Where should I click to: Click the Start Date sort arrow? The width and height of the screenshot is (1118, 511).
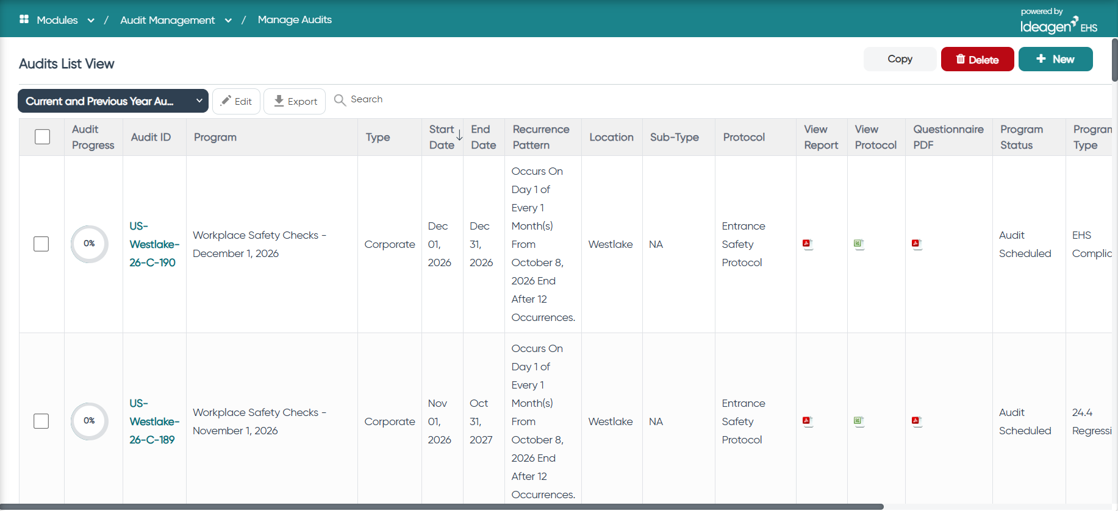pyautogui.click(x=459, y=135)
